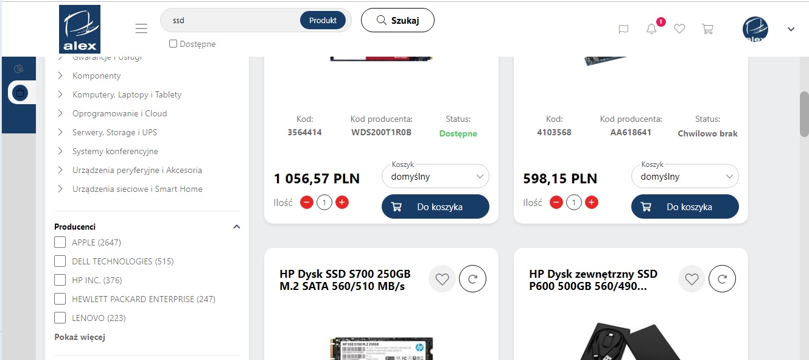Click the Szukaj search button
Screen dimensions: 809x360
click(397, 20)
